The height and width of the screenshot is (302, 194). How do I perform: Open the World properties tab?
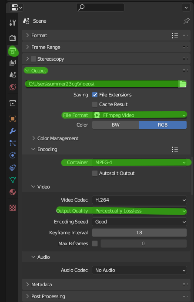click(13, 87)
